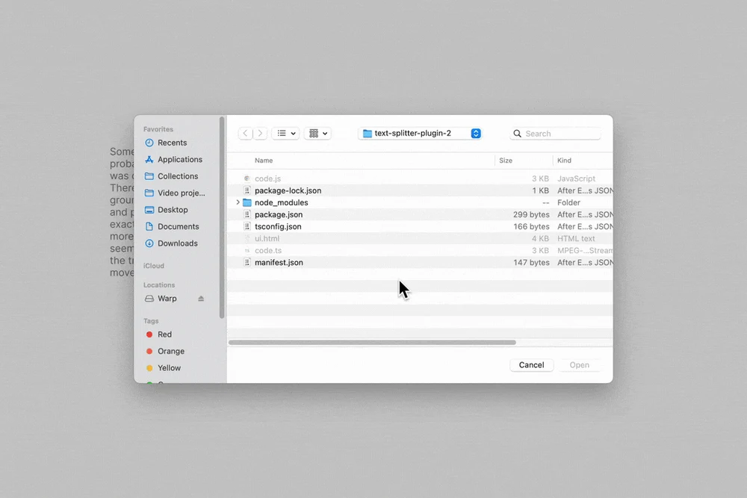
Task: Click the sidebar vertical scrollbar
Action: coord(222,217)
